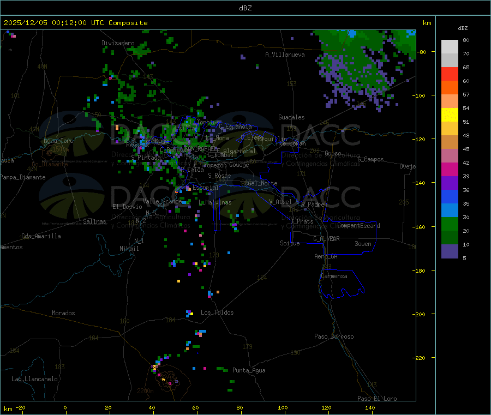
Task: Click the Nihuil town label
Action: pyautogui.click(x=129, y=249)
